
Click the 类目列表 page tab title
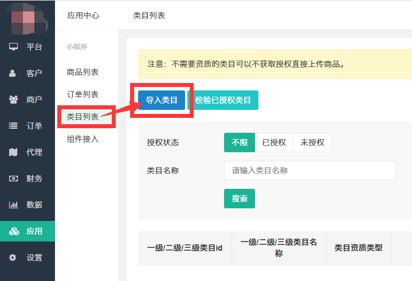[149, 15]
